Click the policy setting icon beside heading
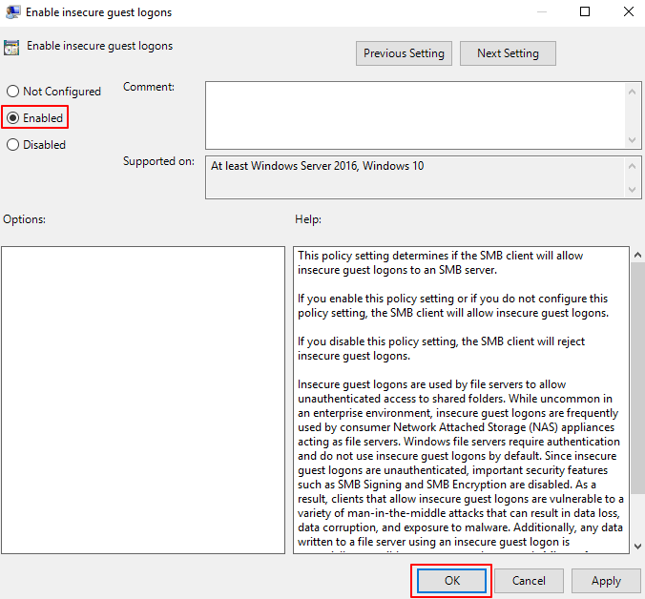645x599 pixels. coord(11,48)
